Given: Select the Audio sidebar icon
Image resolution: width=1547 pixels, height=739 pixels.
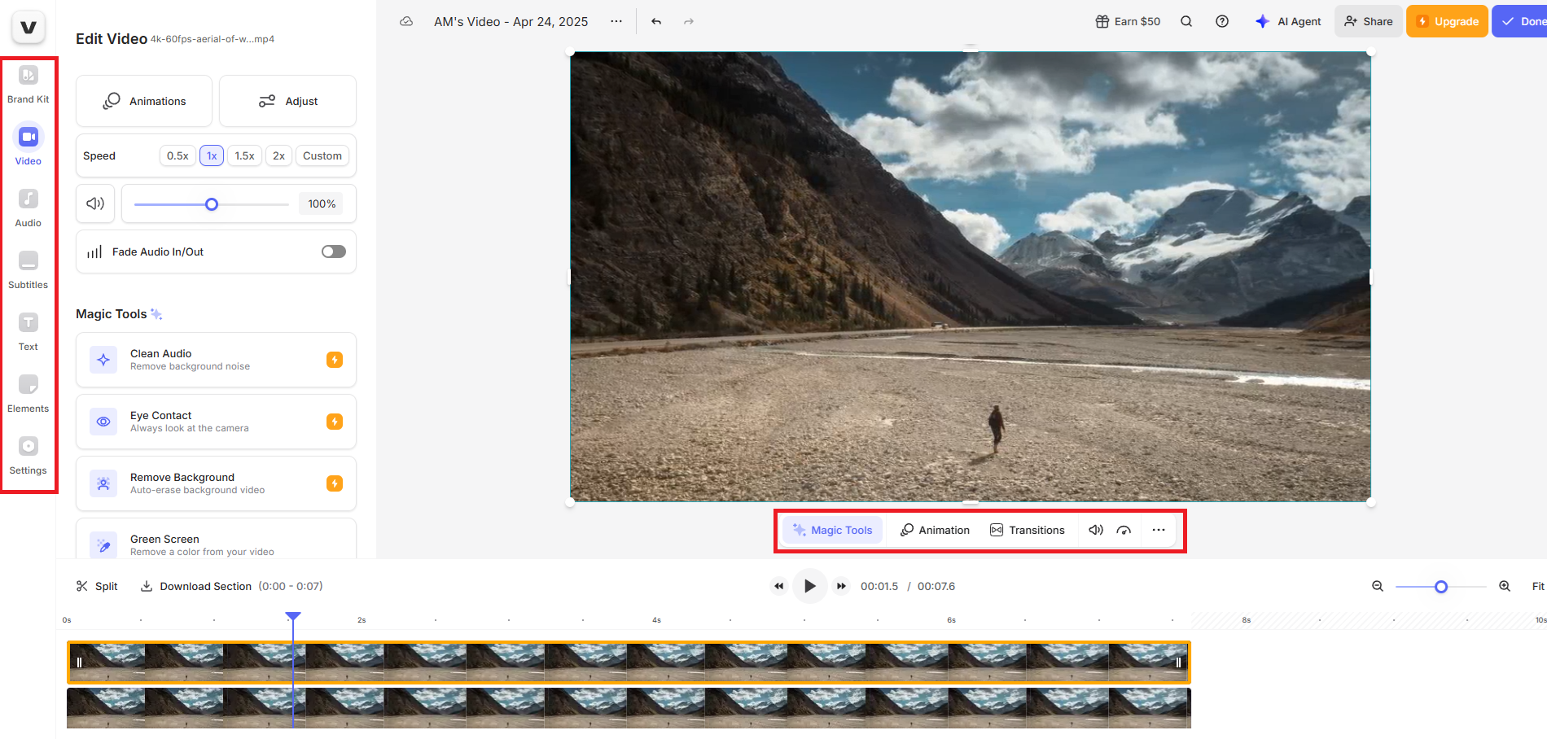Looking at the screenshot, I should pyautogui.click(x=28, y=206).
